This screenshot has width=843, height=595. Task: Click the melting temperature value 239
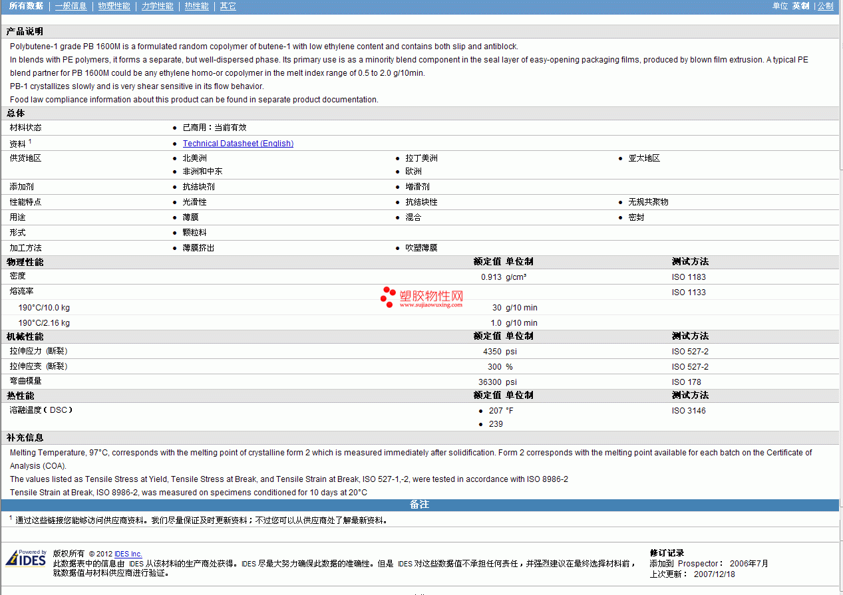pyautogui.click(x=496, y=424)
